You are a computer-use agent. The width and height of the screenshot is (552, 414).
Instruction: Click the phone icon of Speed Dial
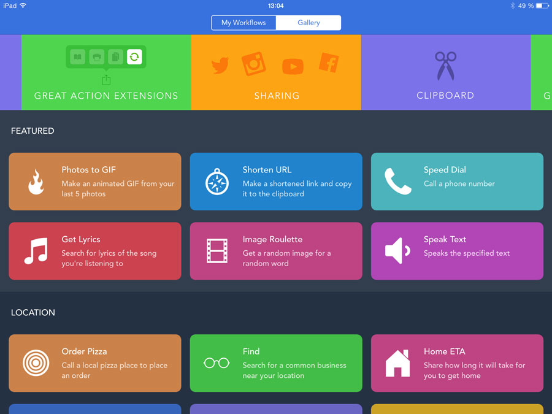point(398,182)
